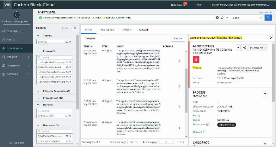Open PROCESS section dropdown arrow
The image size is (276, 147).
(265, 94)
